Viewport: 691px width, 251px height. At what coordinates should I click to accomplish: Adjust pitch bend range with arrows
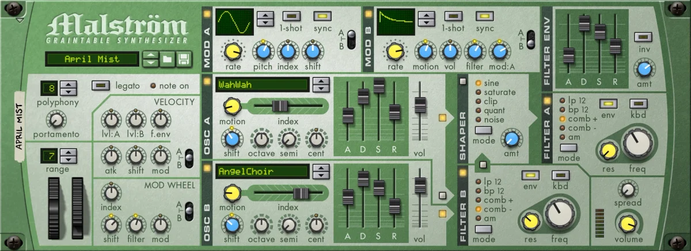[x=69, y=155]
